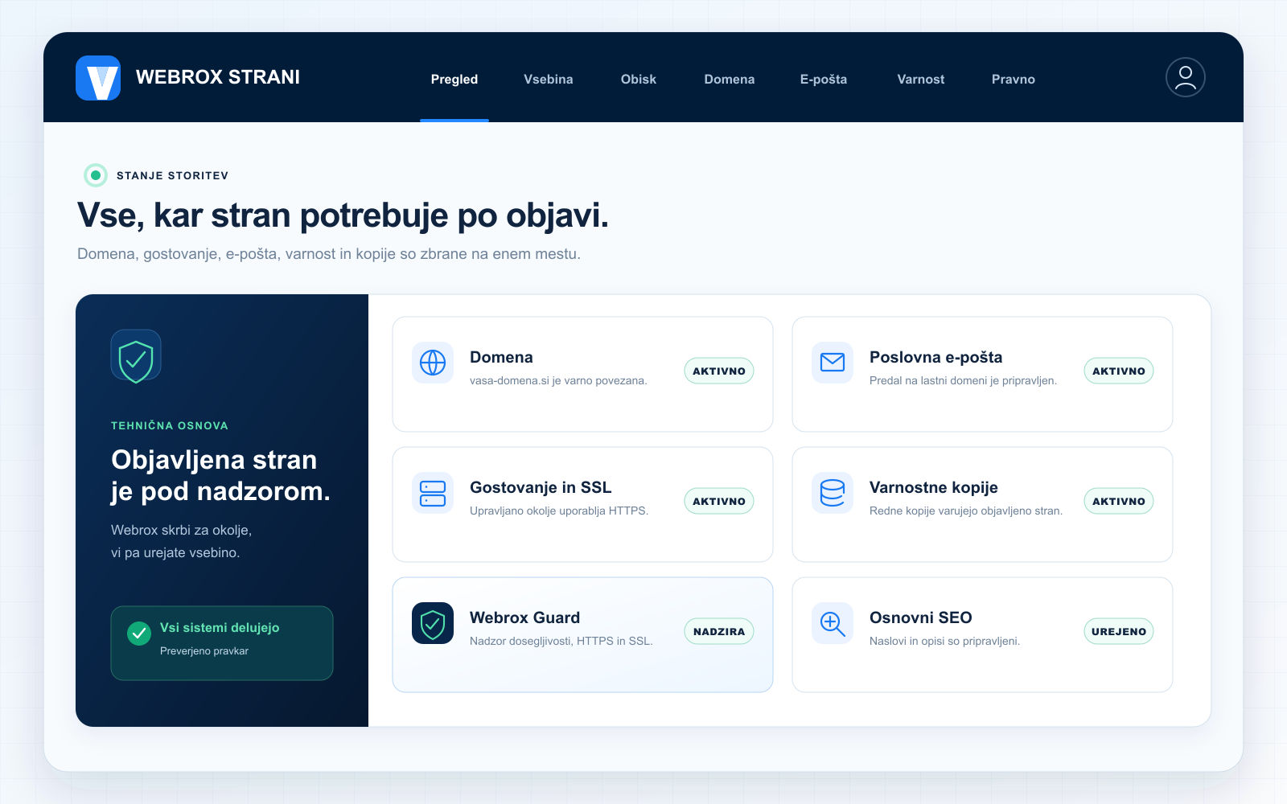This screenshot has width=1287, height=804.
Task: Click the database icon on Varnostne kopije
Action: point(833,493)
